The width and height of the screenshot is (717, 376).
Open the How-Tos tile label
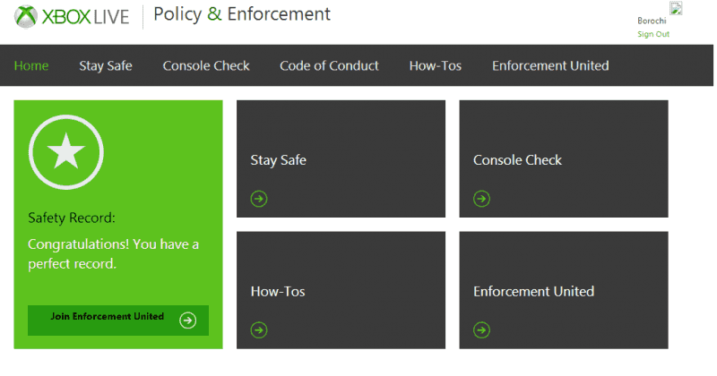(278, 292)
